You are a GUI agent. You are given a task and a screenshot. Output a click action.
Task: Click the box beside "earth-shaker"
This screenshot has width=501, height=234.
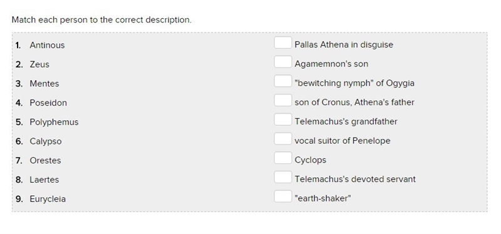point(283,196)
